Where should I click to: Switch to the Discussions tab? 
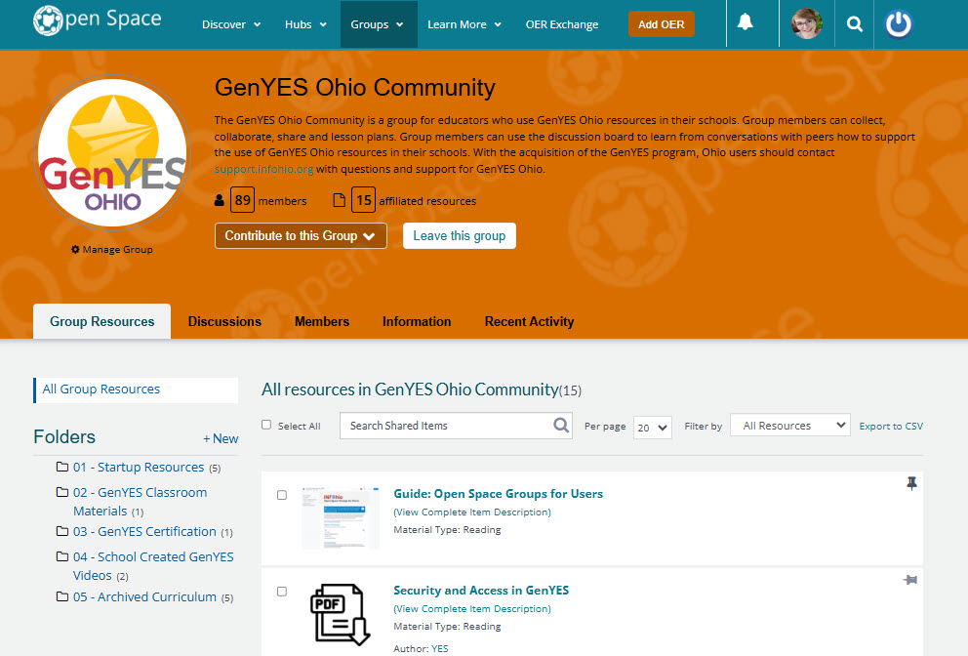click(x=224, y=321)
